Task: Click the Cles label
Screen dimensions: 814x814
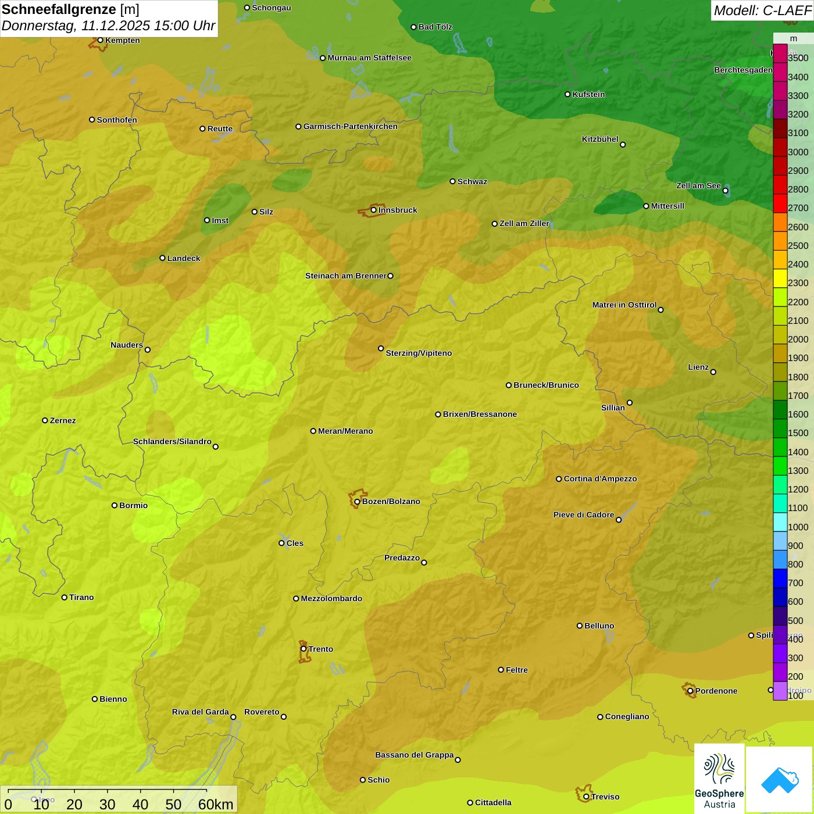Action: pyautogui.click(x=295, y=543)
